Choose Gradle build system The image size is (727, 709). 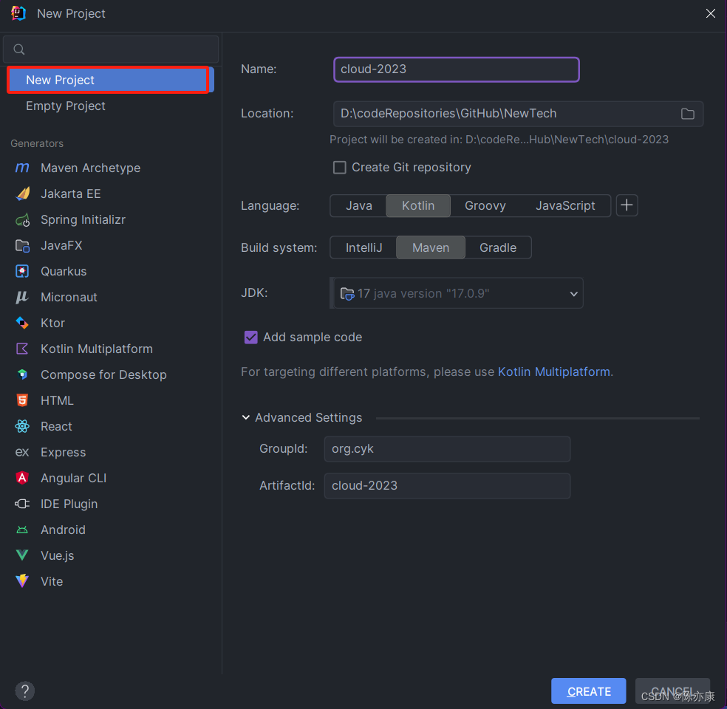(498, 248)
